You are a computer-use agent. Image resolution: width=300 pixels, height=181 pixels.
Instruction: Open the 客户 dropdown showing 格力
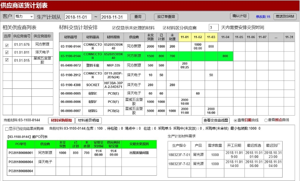click(x=24, y=17)
